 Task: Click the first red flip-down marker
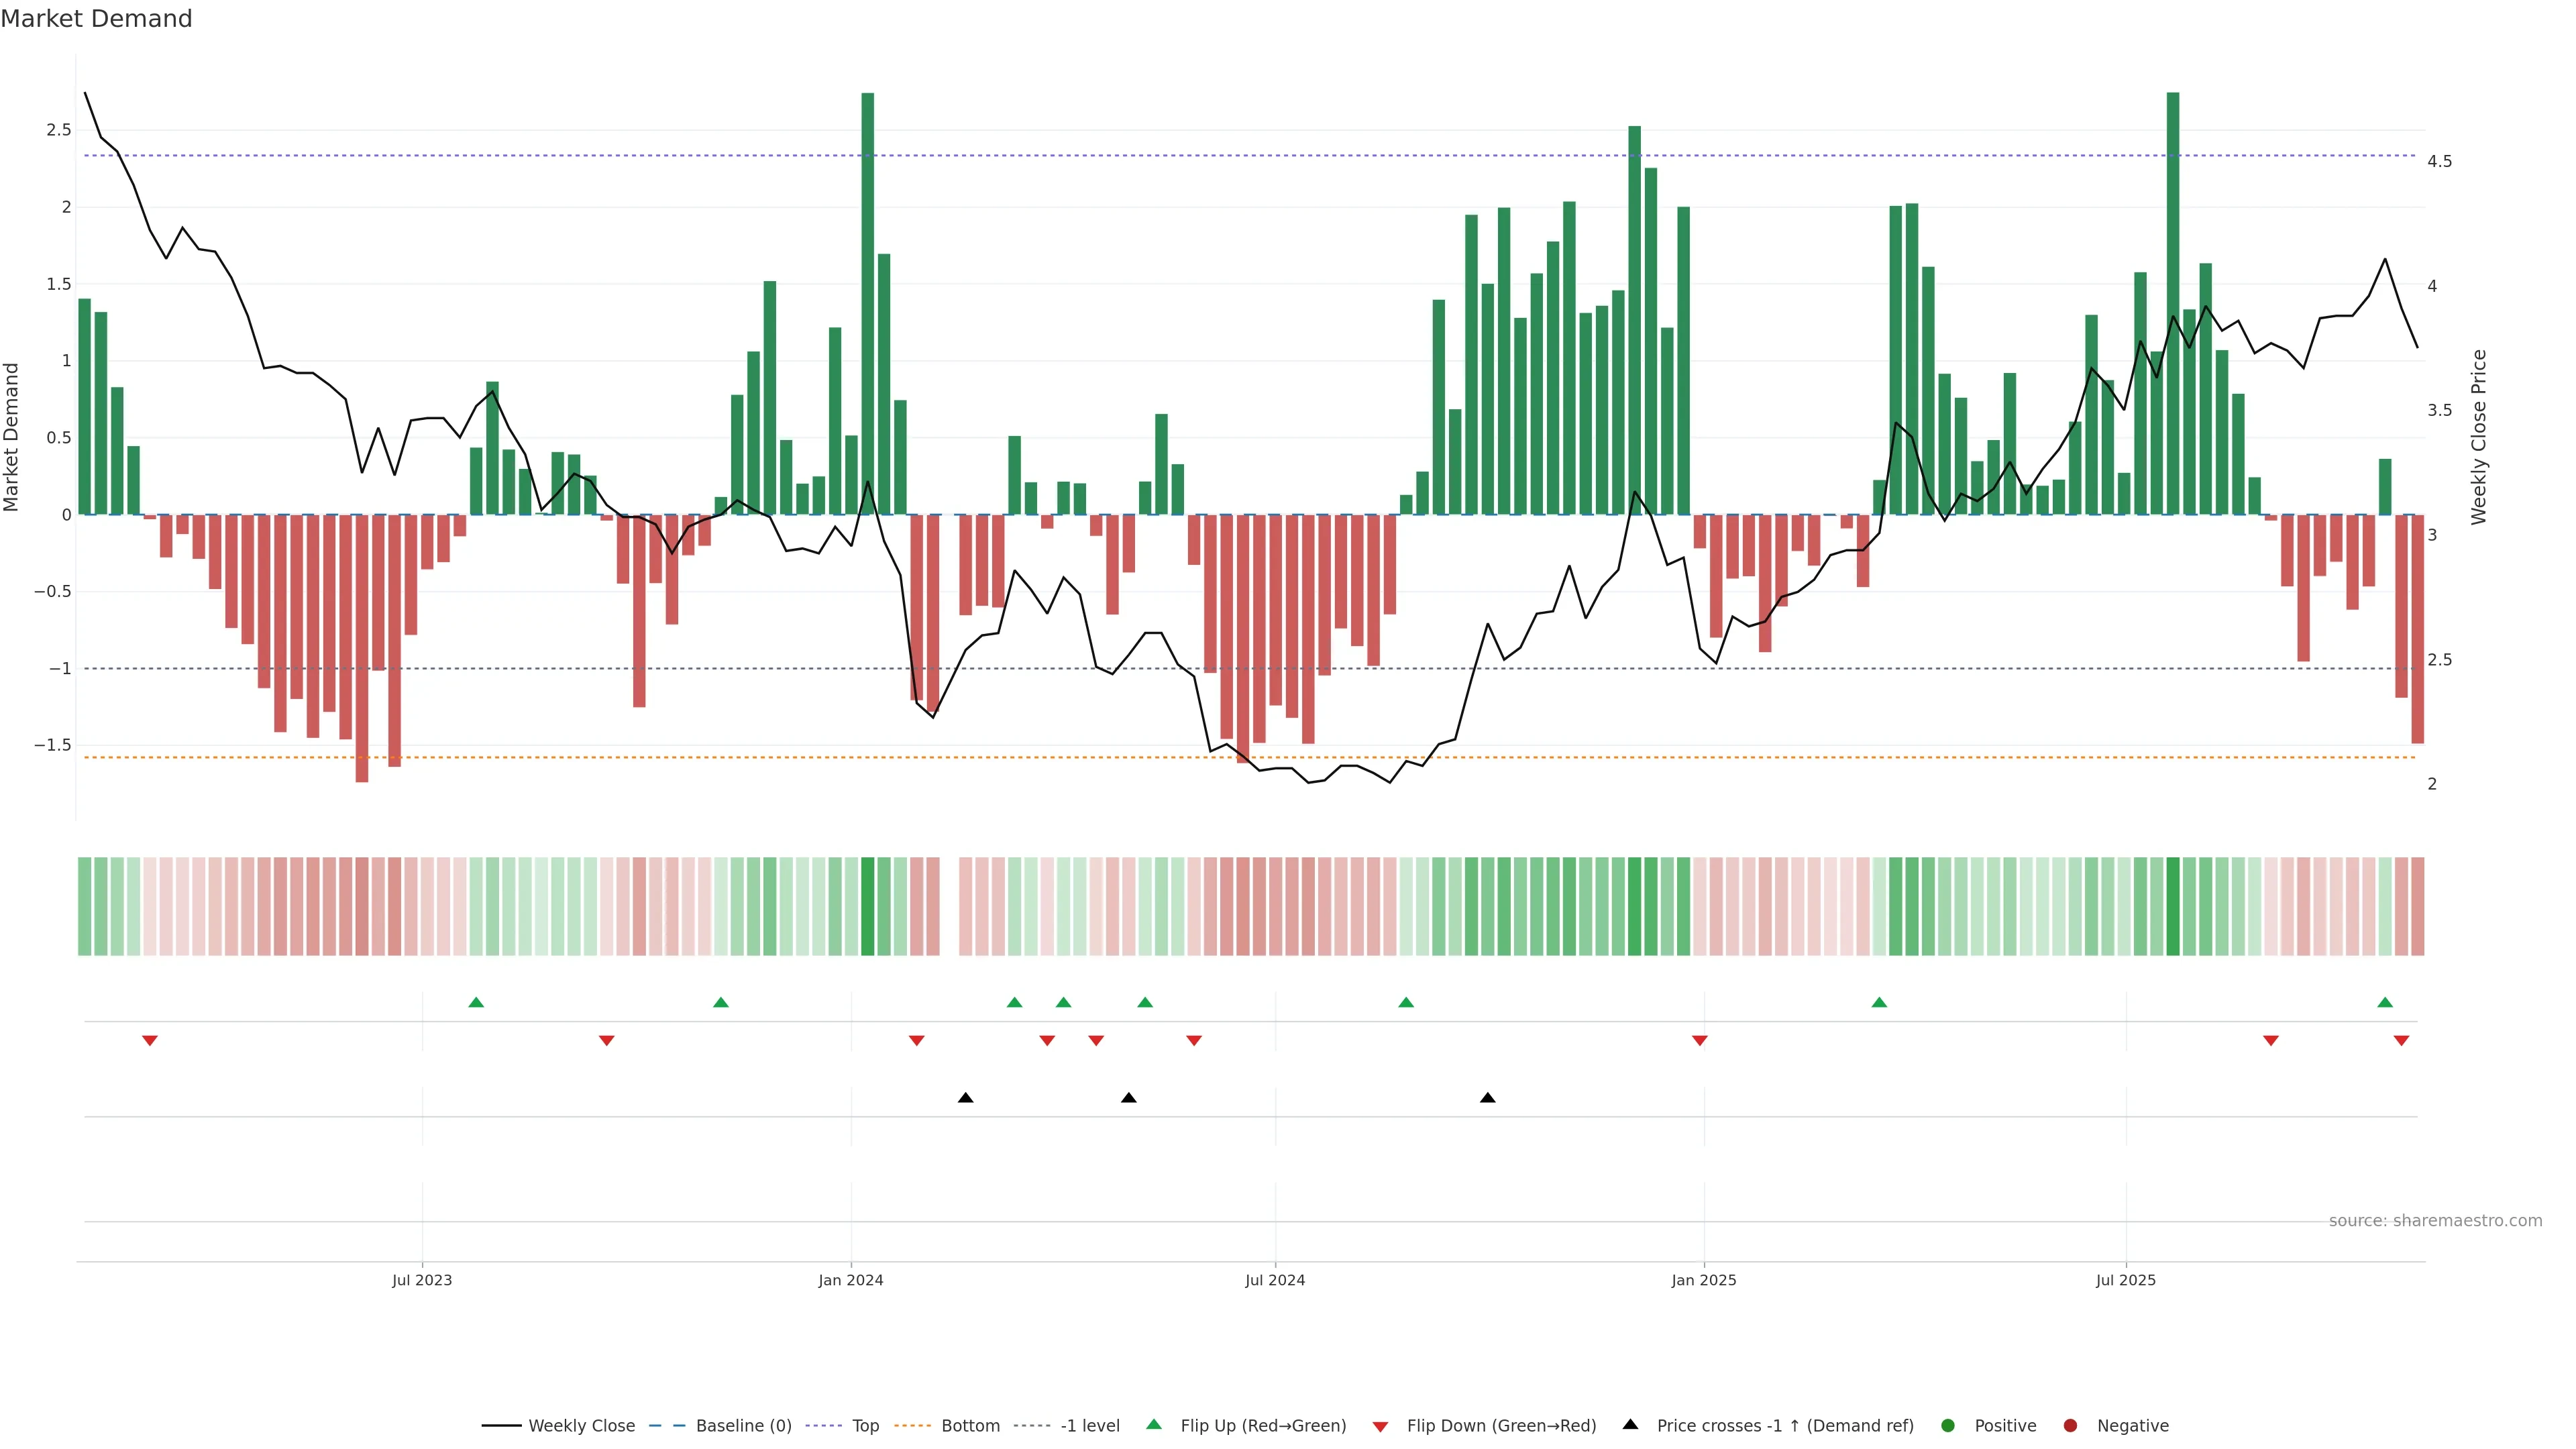(150, 1041)
